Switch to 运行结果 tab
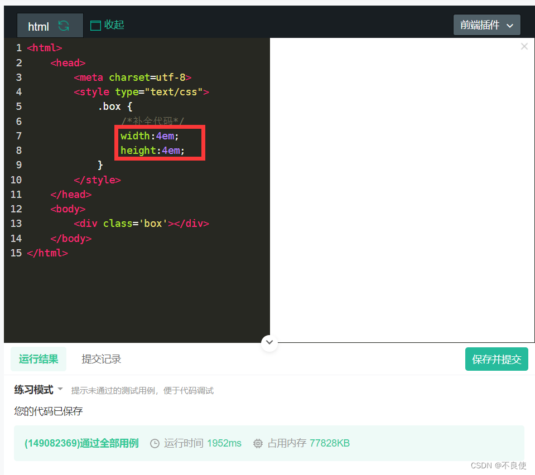535x475 pixels. 38,359
